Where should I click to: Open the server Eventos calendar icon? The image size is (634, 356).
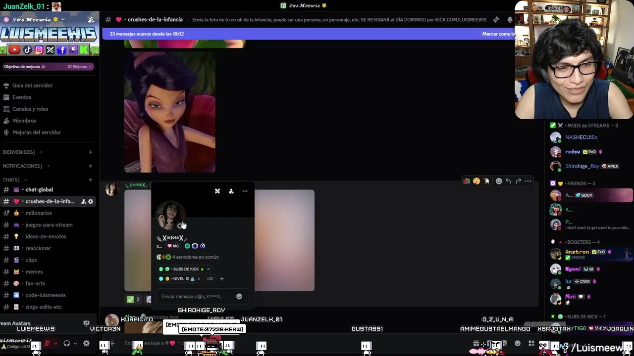click(x=6, y=97)
